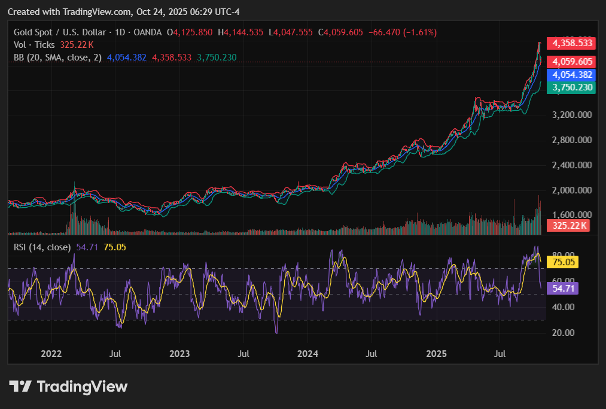Click the 2,400.000 price axis label
This screenshot has height=409, width=606.
point(572,165)
